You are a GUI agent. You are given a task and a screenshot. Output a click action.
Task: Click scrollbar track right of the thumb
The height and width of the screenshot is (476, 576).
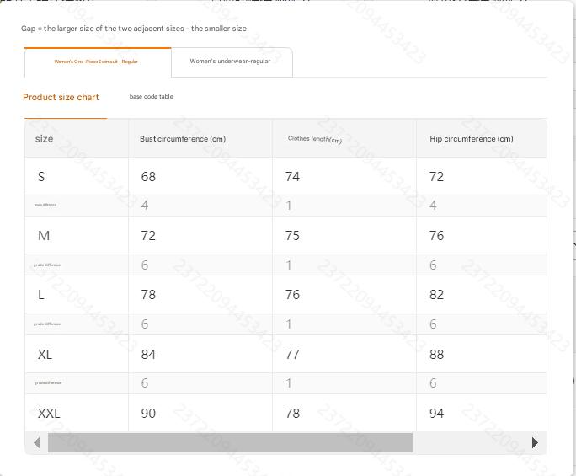point(470,442)
